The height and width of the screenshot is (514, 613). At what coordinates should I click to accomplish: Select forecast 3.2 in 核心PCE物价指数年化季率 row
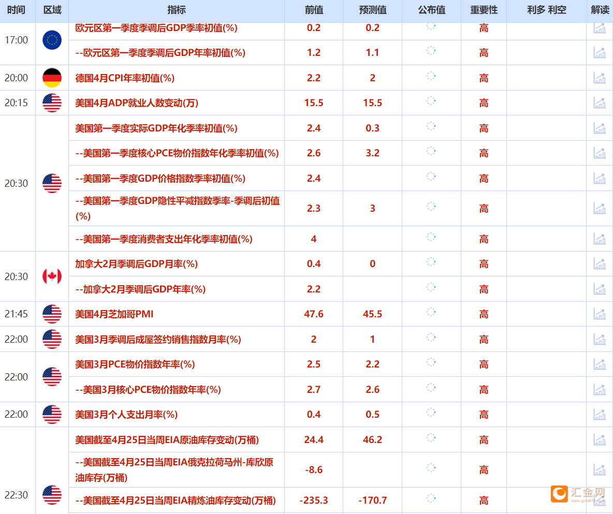click(373, 153)
